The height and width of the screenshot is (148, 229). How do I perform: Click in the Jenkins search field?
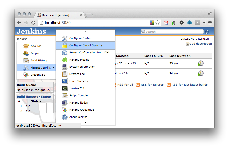(x=172, y=32)
